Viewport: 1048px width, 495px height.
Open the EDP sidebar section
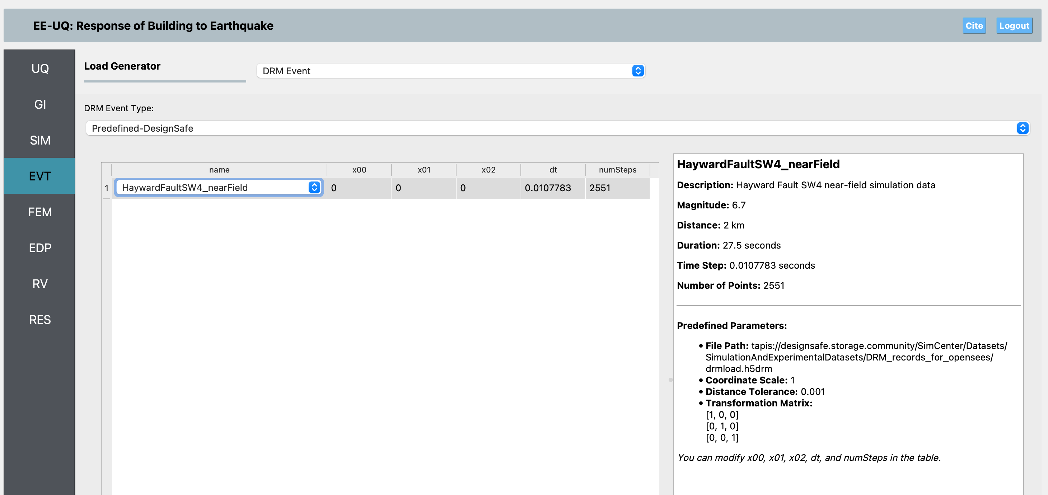point(40,248)
